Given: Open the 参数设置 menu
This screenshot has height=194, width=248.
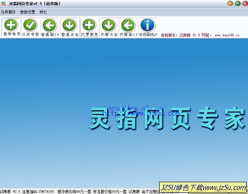Looking at the screenshot, I should point(28,12).
